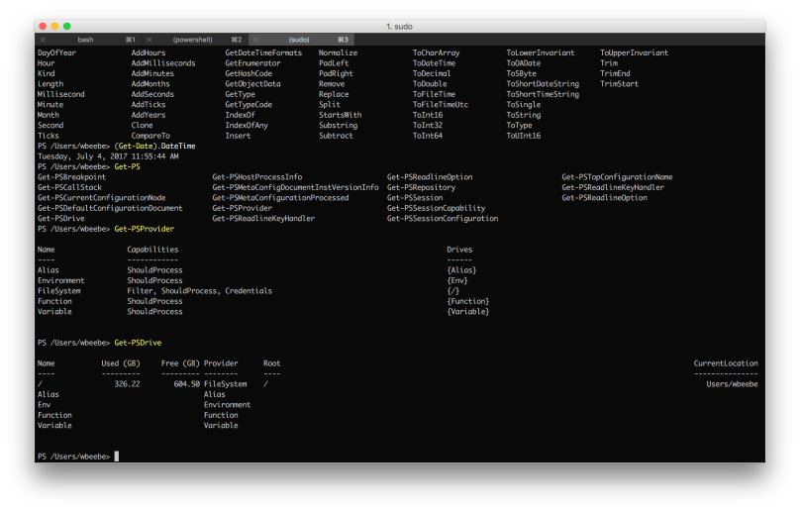This screenshot has width=800, height=512.
Task: Click the red close window button
Action: [43, 26]
